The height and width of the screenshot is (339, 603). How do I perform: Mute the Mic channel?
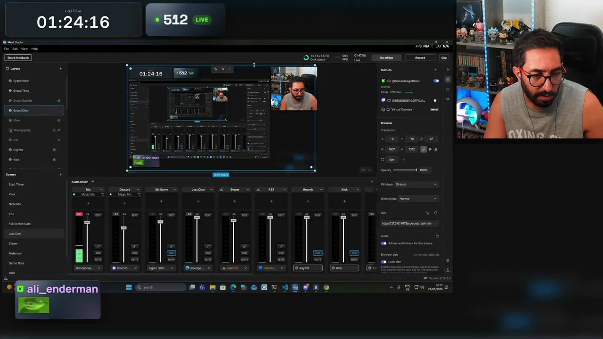click(x=98, y=259)
